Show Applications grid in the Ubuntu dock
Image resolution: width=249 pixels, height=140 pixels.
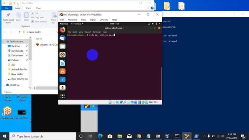click(62, 96)
